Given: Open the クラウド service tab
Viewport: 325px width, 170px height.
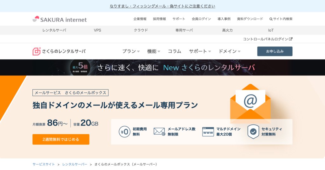Looking at the screenshot, I should (x=141, y=30).
